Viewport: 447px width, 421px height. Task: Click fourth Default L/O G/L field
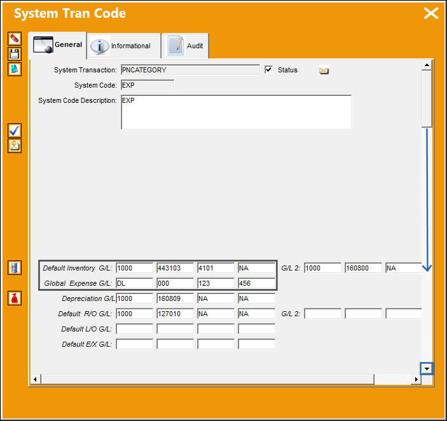pyautogui.click(x=257, y=329)
